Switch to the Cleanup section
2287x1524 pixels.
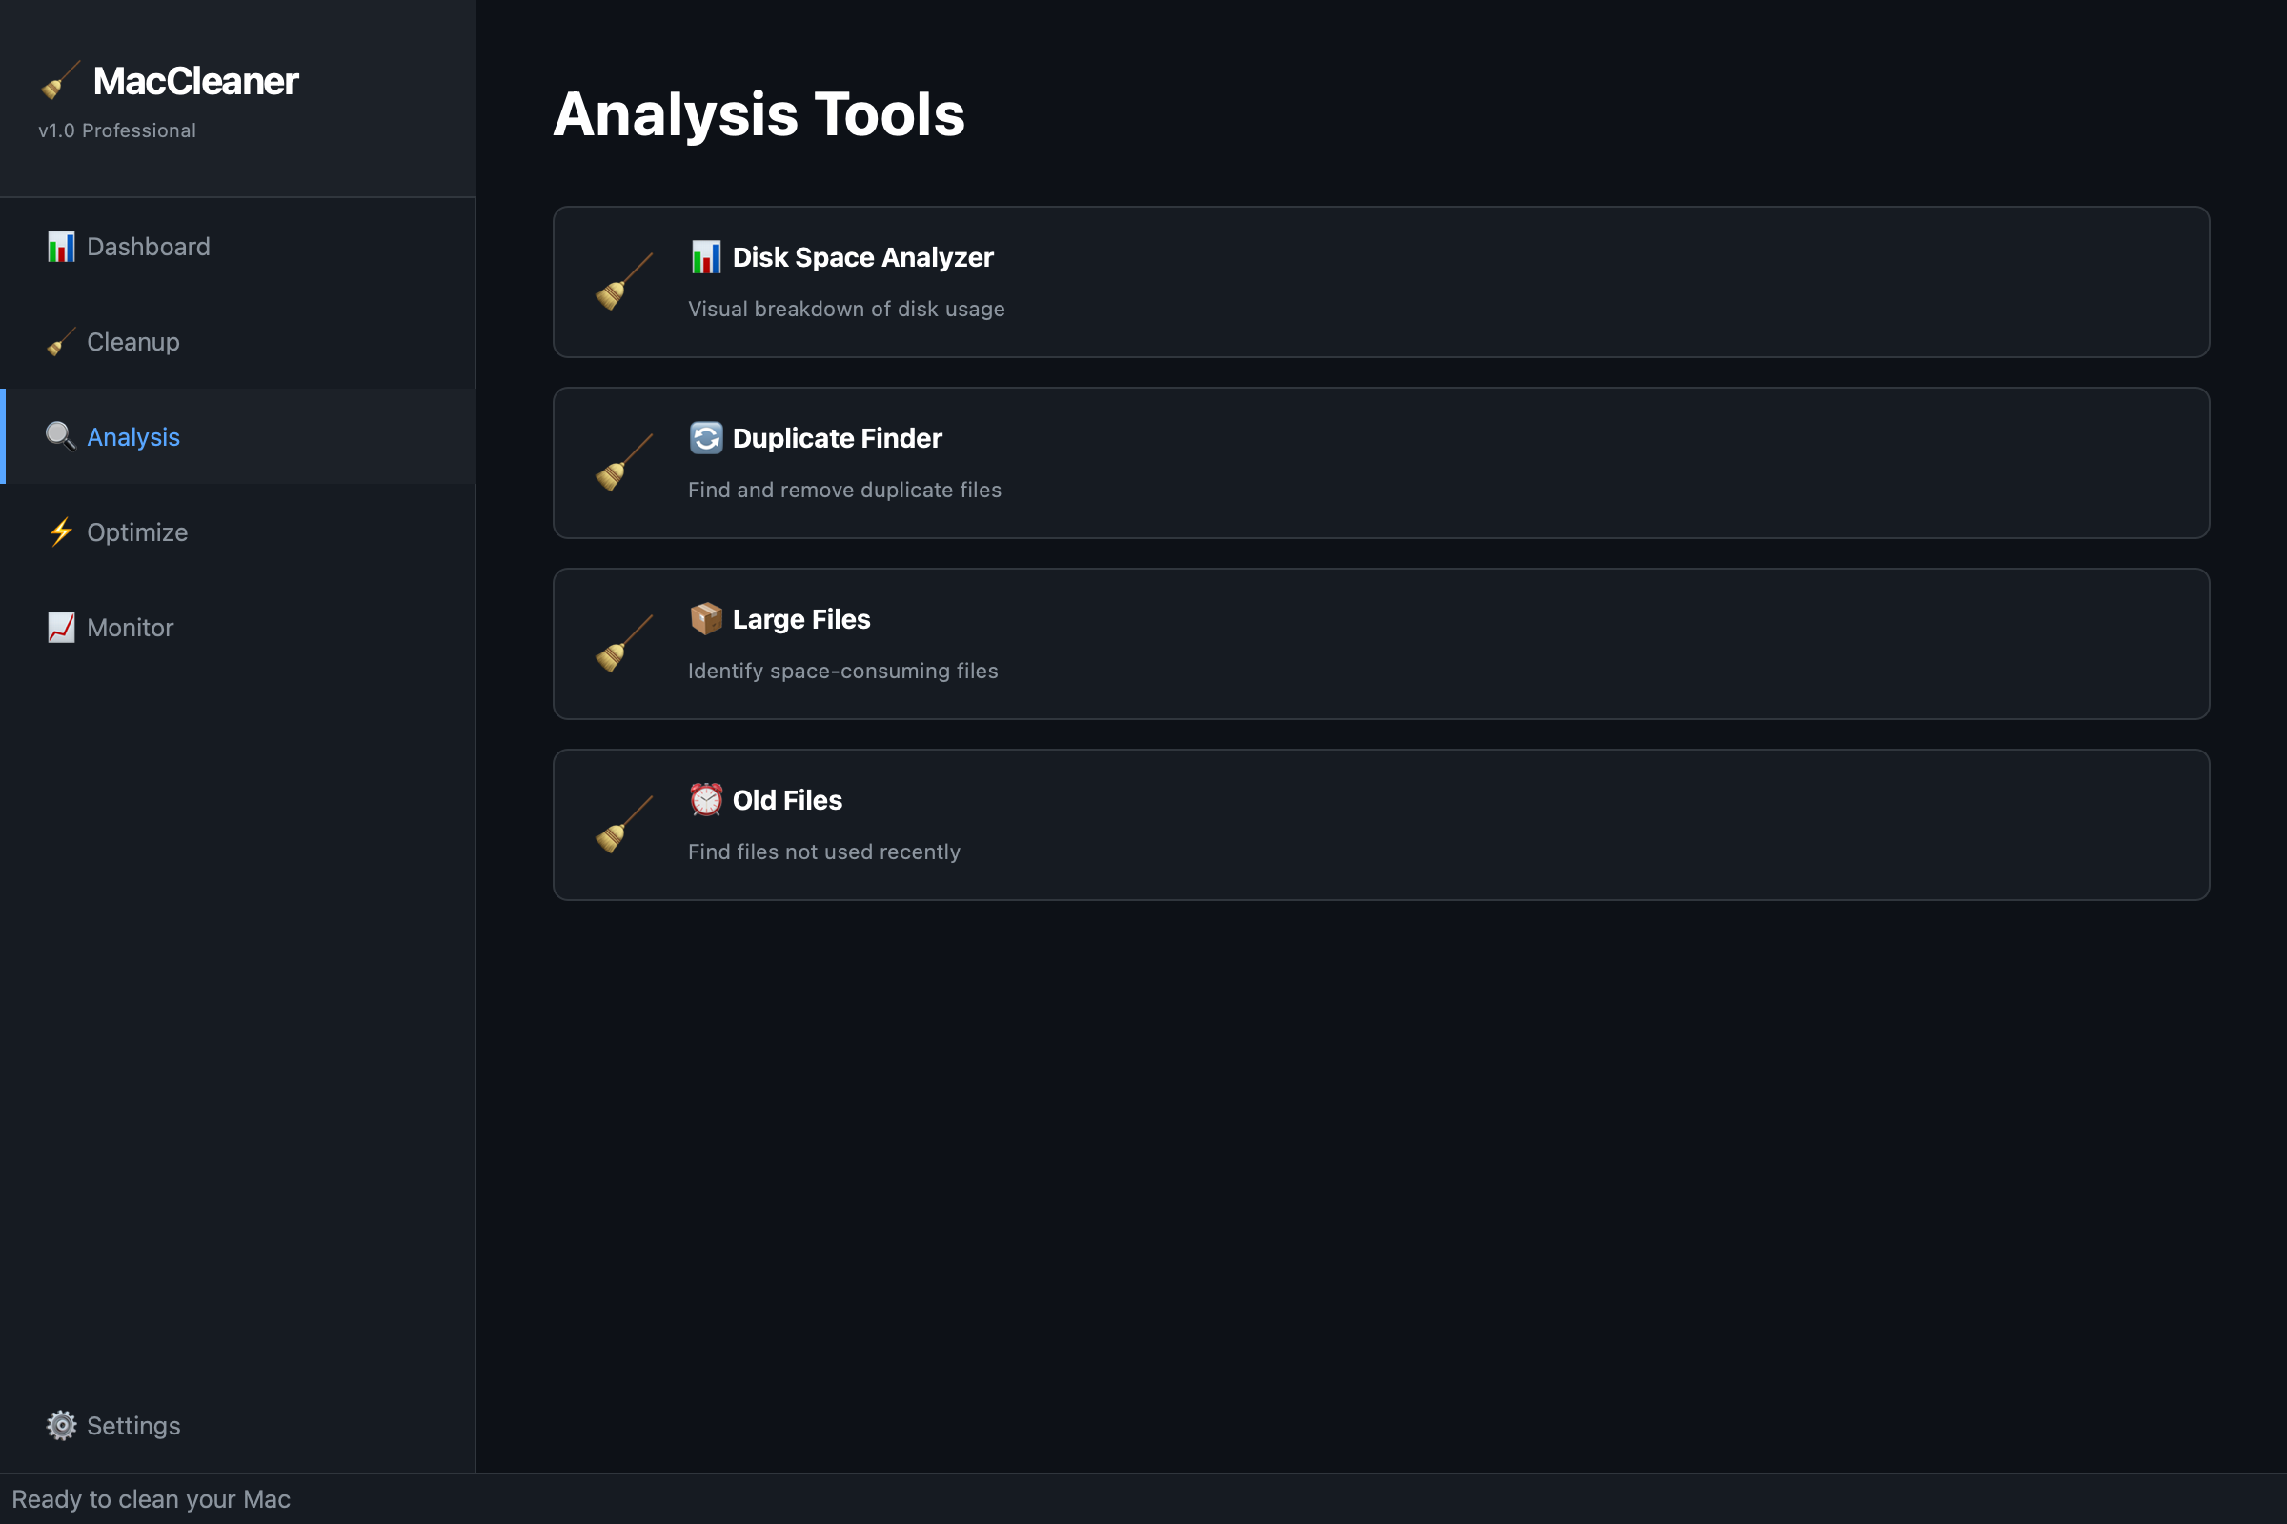tap(133, 342)
